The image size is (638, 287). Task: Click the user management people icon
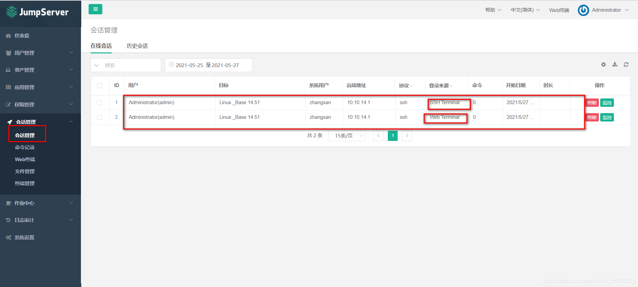[x=8, y=53]
